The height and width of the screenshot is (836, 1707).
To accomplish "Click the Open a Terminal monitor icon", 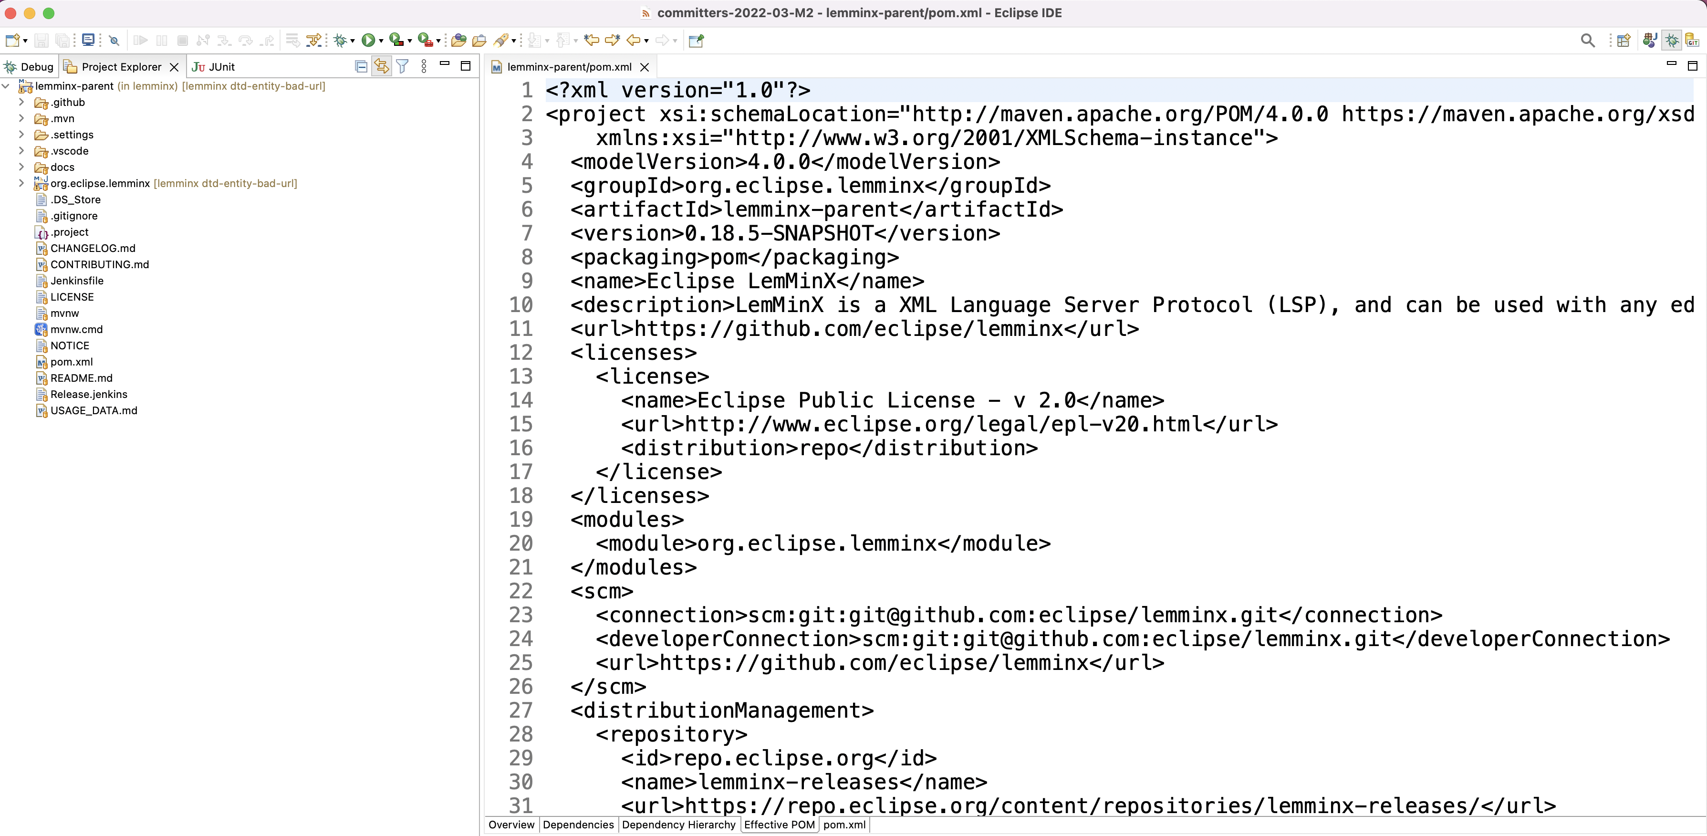I will (x=88, y=41).
